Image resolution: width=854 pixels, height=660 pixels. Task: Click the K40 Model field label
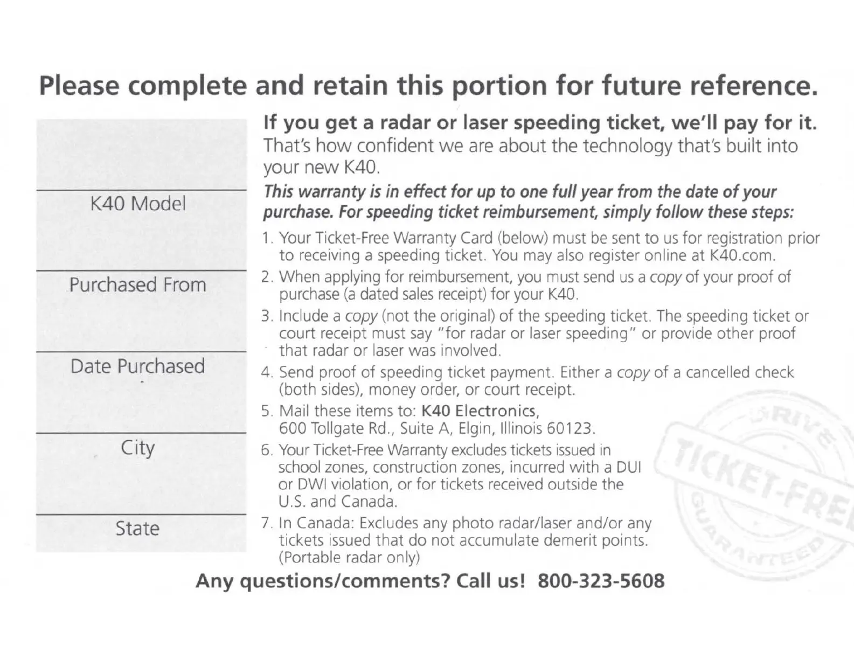[138, 204]
